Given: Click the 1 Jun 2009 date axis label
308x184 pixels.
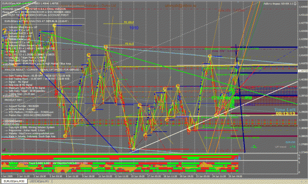Looking at the screenshot, I should click(7, 176).
